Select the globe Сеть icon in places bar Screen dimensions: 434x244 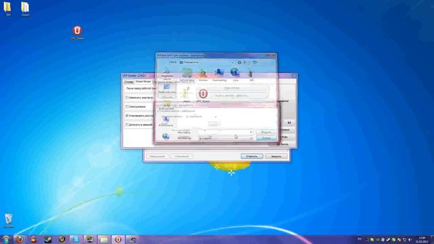[x=165, y=136]
